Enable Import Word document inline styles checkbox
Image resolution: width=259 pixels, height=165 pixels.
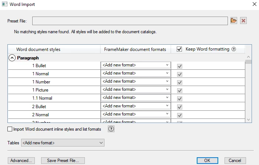click(x=10, y=129)
